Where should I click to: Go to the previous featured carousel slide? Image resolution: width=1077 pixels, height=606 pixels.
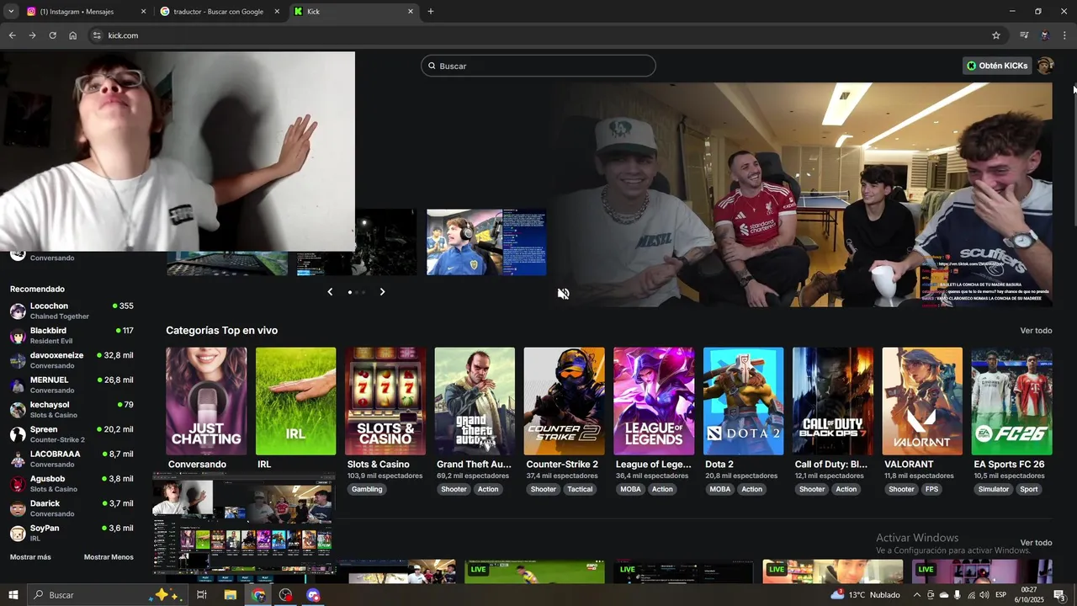click(330, 292)
